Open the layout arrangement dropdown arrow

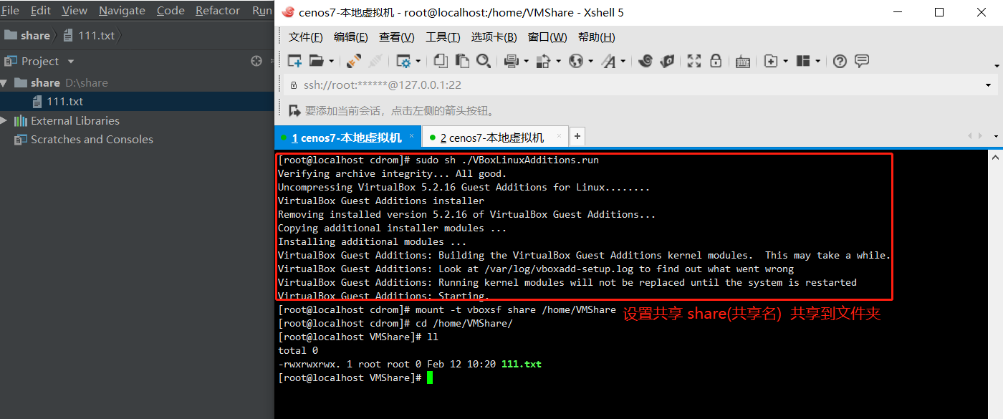[817, 62]
